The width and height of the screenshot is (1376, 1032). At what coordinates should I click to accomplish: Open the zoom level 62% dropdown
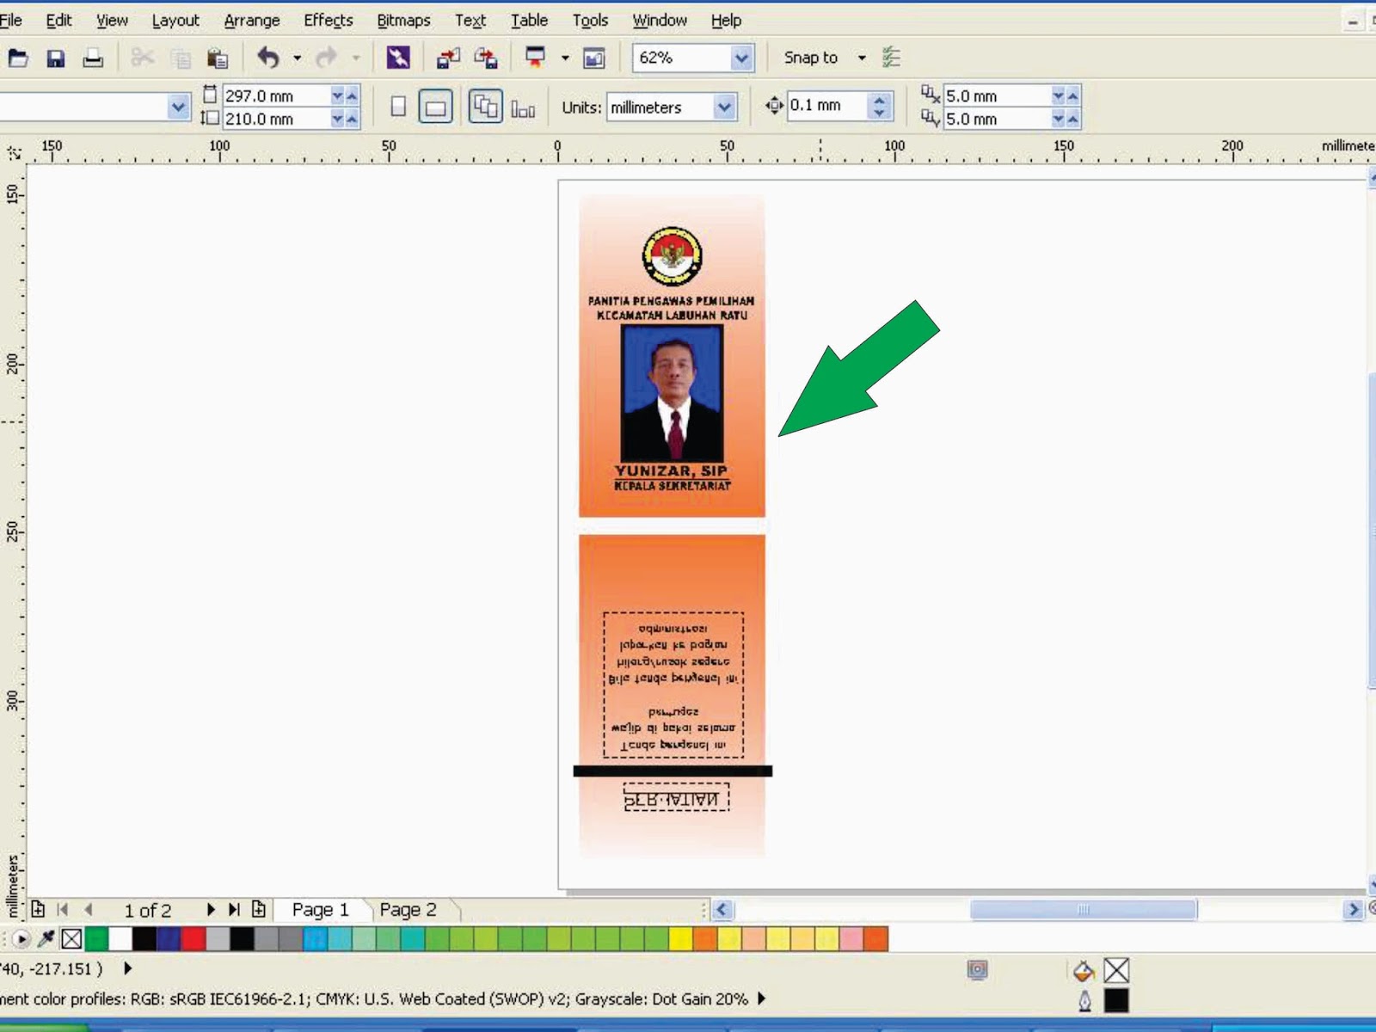tap(740, 58)
